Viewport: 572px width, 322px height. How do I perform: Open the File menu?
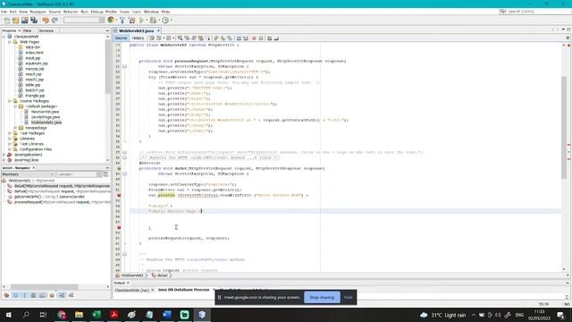point(4,12)
